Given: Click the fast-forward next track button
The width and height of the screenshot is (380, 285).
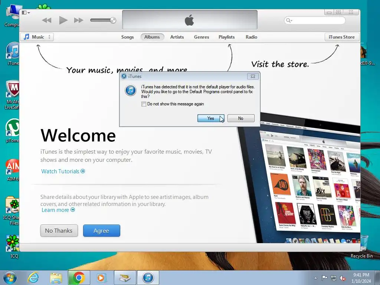Looking at the screenshot, I should pos(79,20).
